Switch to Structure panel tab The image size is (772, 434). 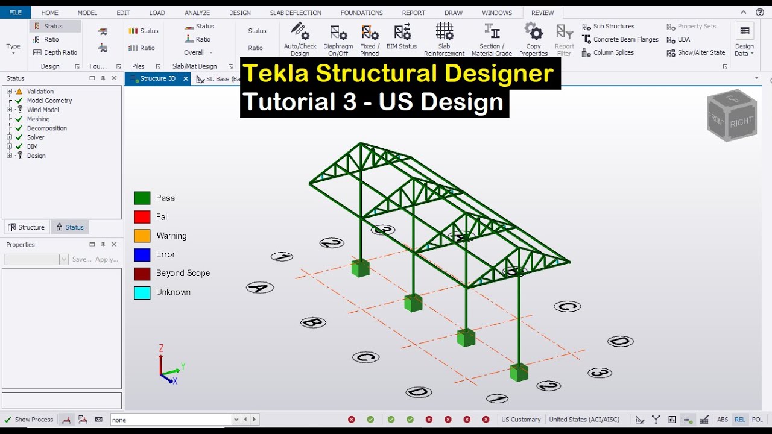(26, 227)
